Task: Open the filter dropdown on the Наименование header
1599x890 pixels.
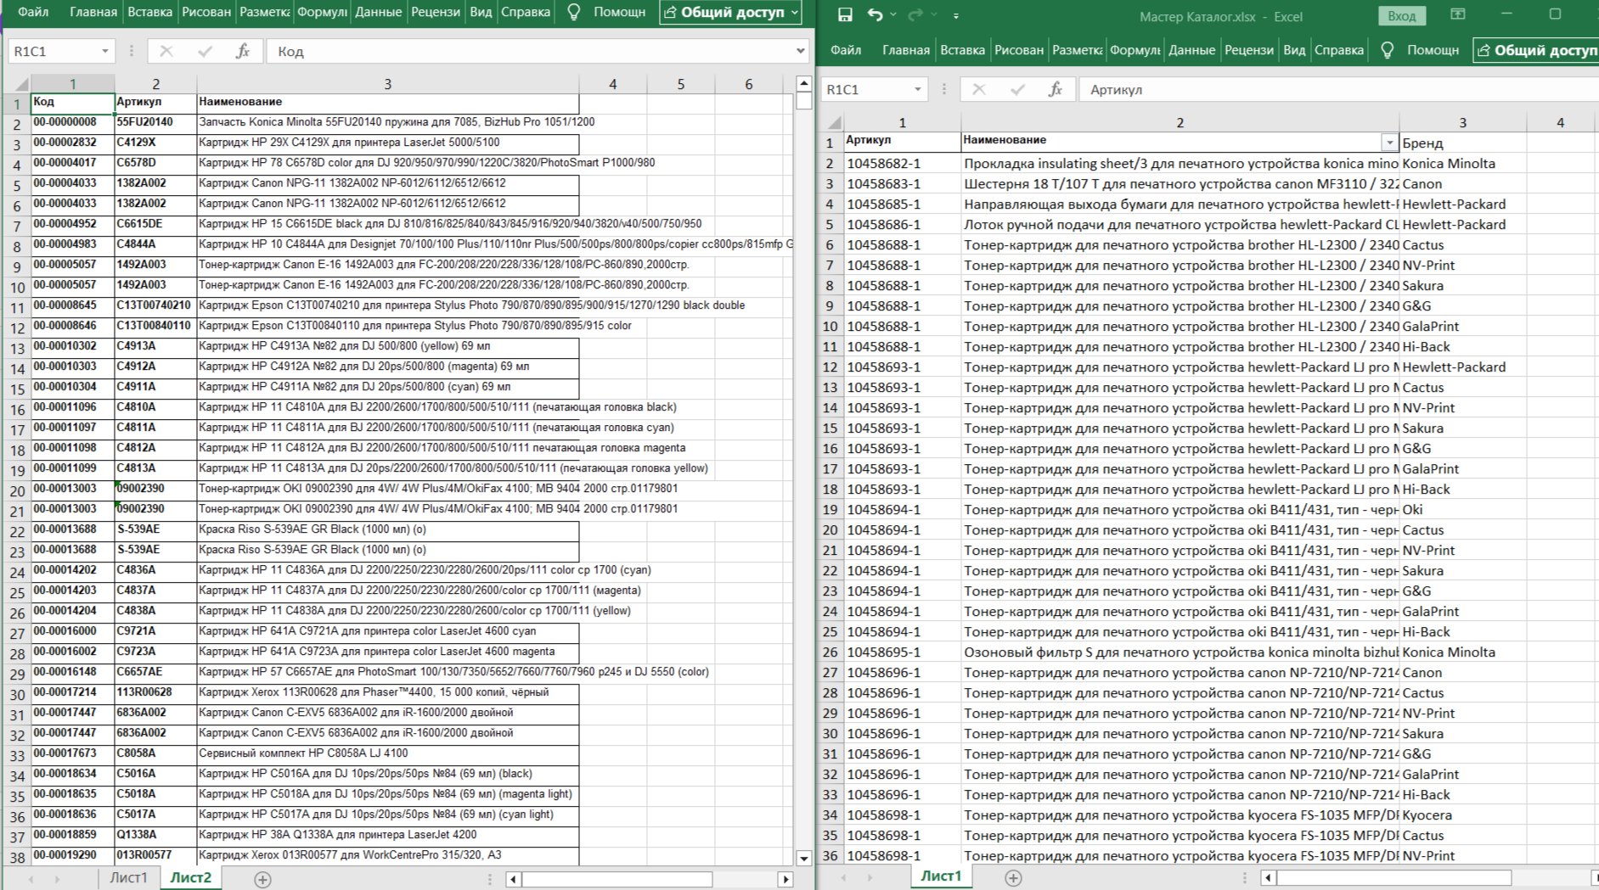Action: 1389,142
